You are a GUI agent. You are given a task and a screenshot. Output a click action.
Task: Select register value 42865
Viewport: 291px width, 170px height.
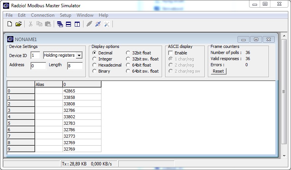pos(82,91)
